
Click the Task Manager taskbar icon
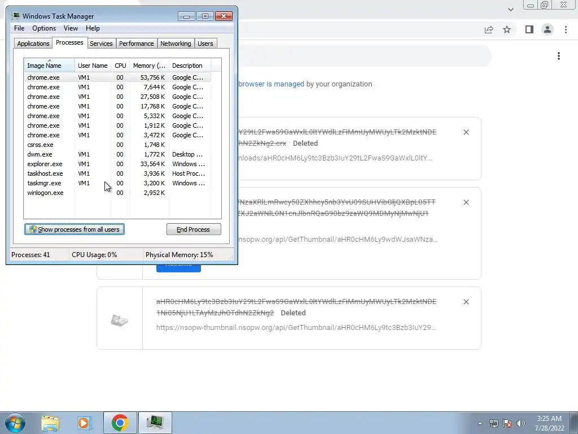(155, 423)
